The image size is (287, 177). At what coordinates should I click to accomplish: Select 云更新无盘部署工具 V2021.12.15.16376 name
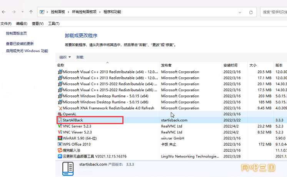[95, 156]
